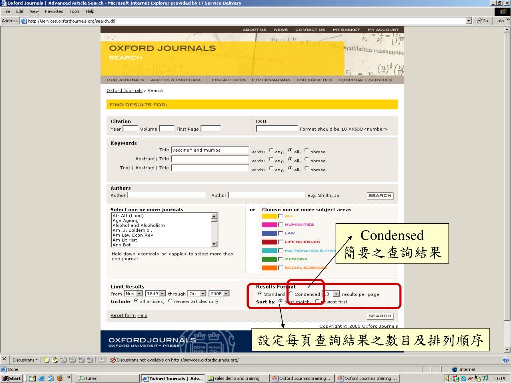This screenshot has height=383, width=511.
Task: Open Discussions toolbar help question mark icon
Action: tap(505, 360)
